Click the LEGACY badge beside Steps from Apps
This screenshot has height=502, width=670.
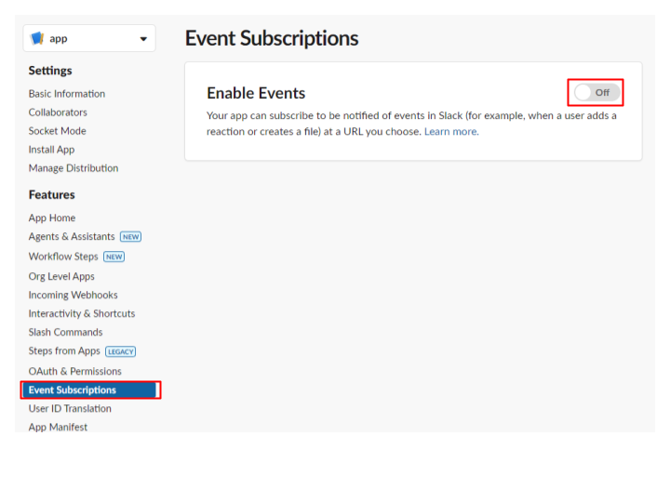point(120,351)
